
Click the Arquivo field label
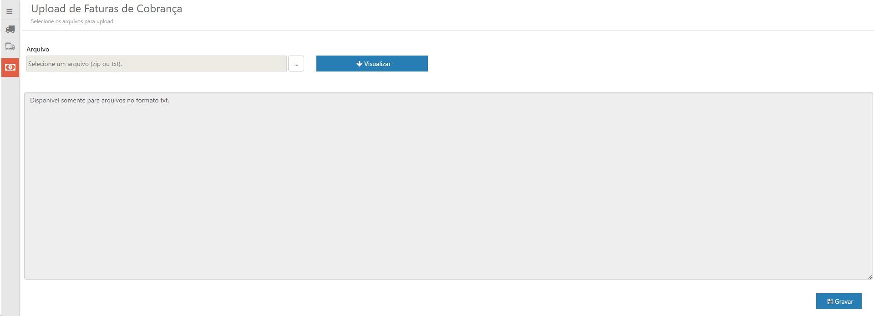click(x=38, y=49)
